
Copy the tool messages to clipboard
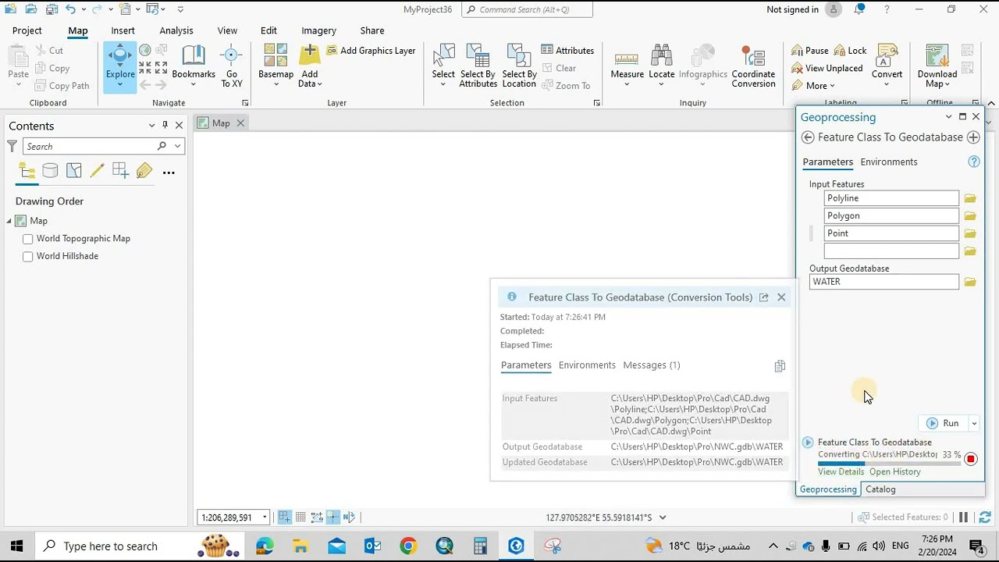pos(780,366)
